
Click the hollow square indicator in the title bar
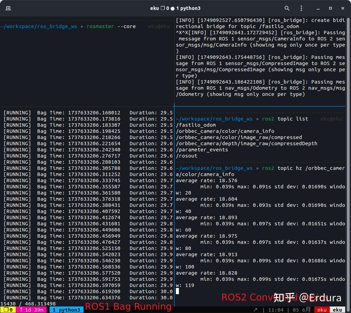coord(162,8)
